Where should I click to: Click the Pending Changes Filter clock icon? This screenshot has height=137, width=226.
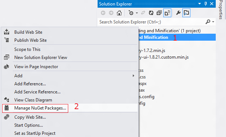[131, 13]
